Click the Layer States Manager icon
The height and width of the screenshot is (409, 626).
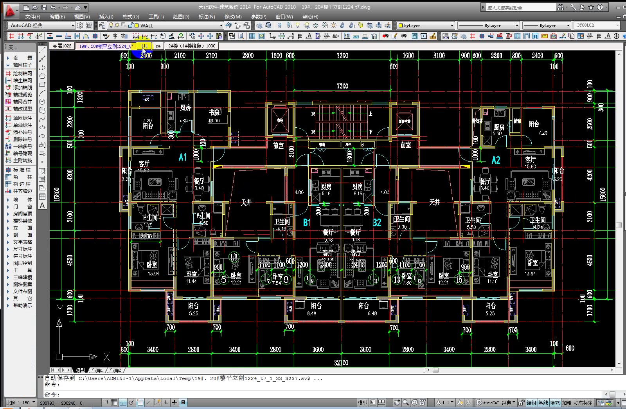pyautogui.click(x=247, y=25)
